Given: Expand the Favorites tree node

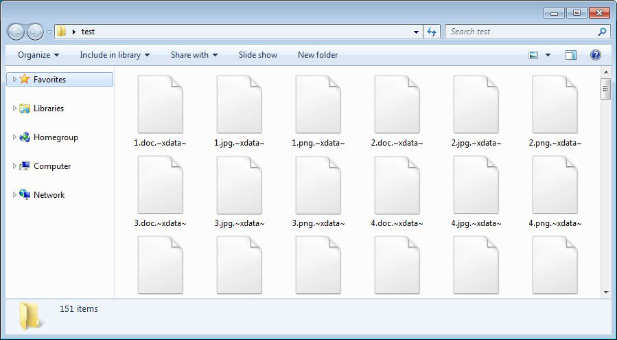Looking at the screenshot, I should [14, 79].
